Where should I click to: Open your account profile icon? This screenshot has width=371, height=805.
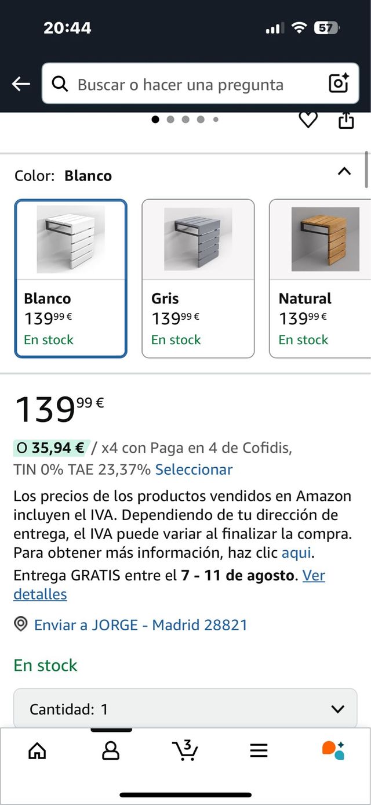[x=111, y=750]
